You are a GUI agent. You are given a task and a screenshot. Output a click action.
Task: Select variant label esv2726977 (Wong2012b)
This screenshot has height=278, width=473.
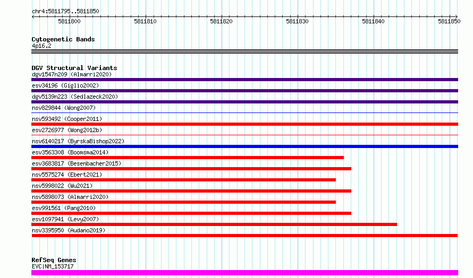point(67,130)
